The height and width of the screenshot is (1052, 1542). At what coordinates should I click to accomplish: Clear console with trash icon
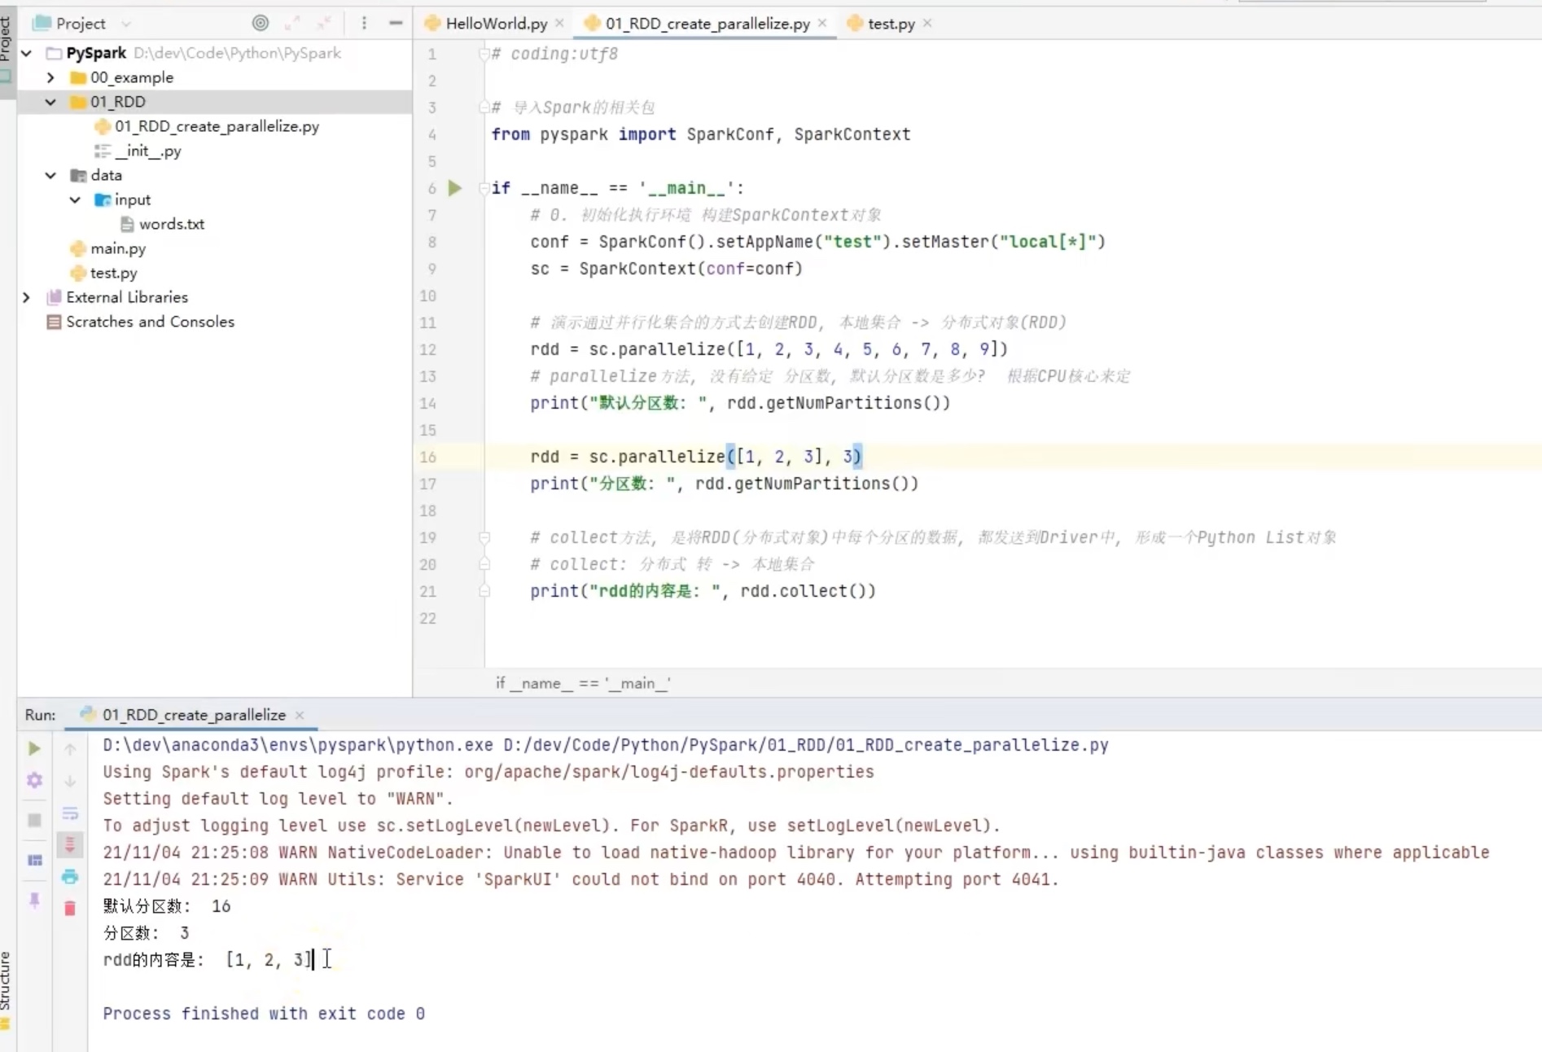(70, 908)
